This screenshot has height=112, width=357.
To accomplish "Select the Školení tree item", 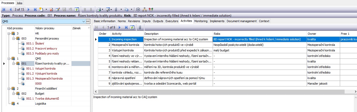I will pos(39,43).
